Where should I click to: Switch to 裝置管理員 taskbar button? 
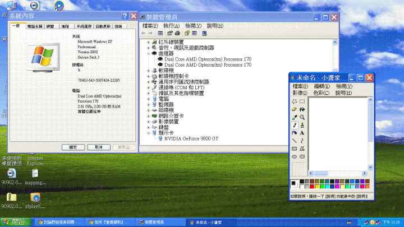click(x=160, y=223)
